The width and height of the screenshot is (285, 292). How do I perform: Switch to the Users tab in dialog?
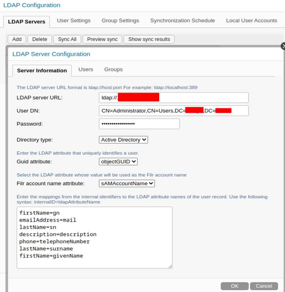point(86,70)
